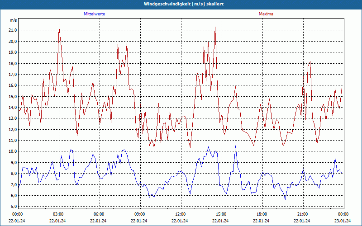362x226 pixels.
Task: Click the 12:00 time axis label
Action: pos(180,214)
